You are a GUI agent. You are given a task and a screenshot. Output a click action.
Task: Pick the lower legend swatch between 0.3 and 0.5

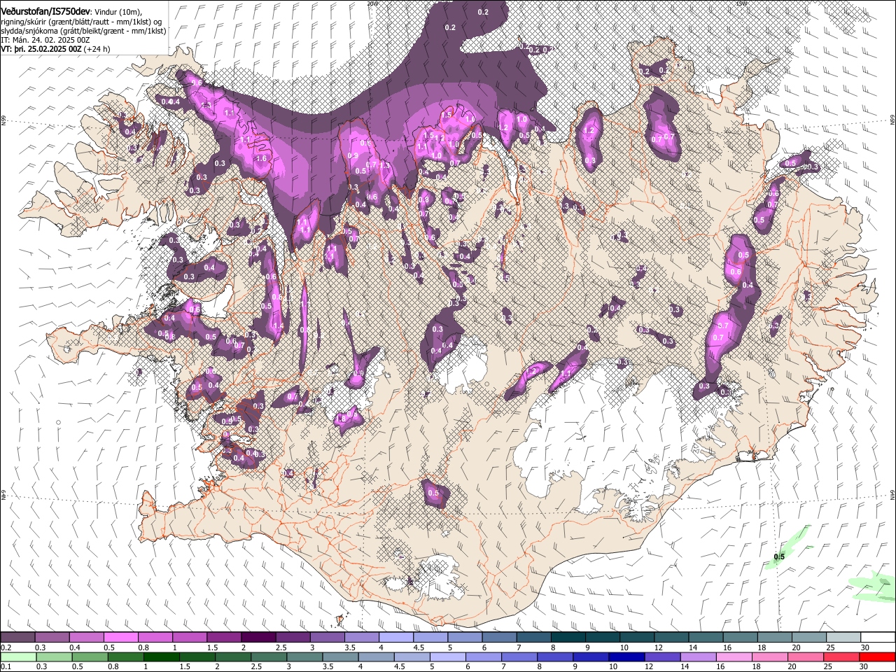click(x=54, y=657)
